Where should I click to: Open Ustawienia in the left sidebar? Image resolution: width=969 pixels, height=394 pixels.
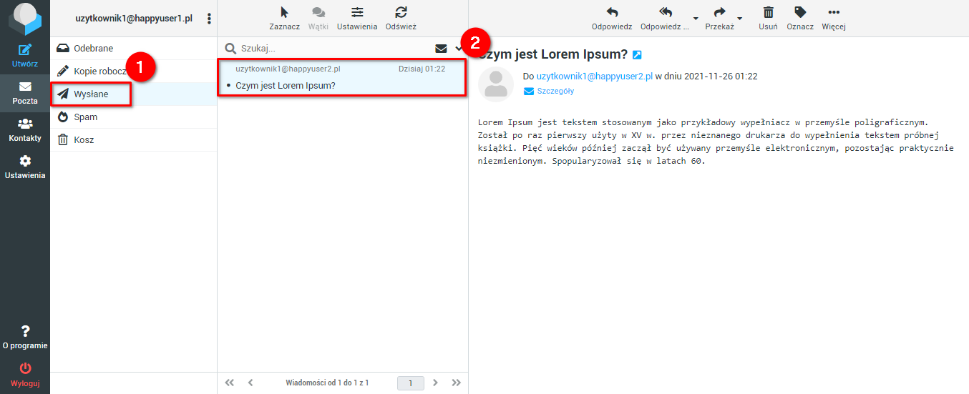tap(25, 167)
